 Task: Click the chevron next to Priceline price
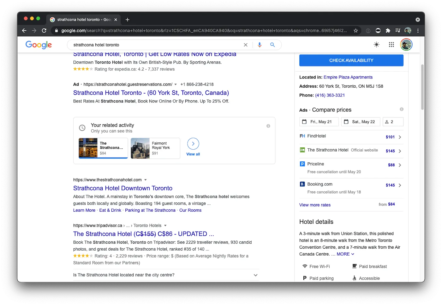tap(400, 165)
